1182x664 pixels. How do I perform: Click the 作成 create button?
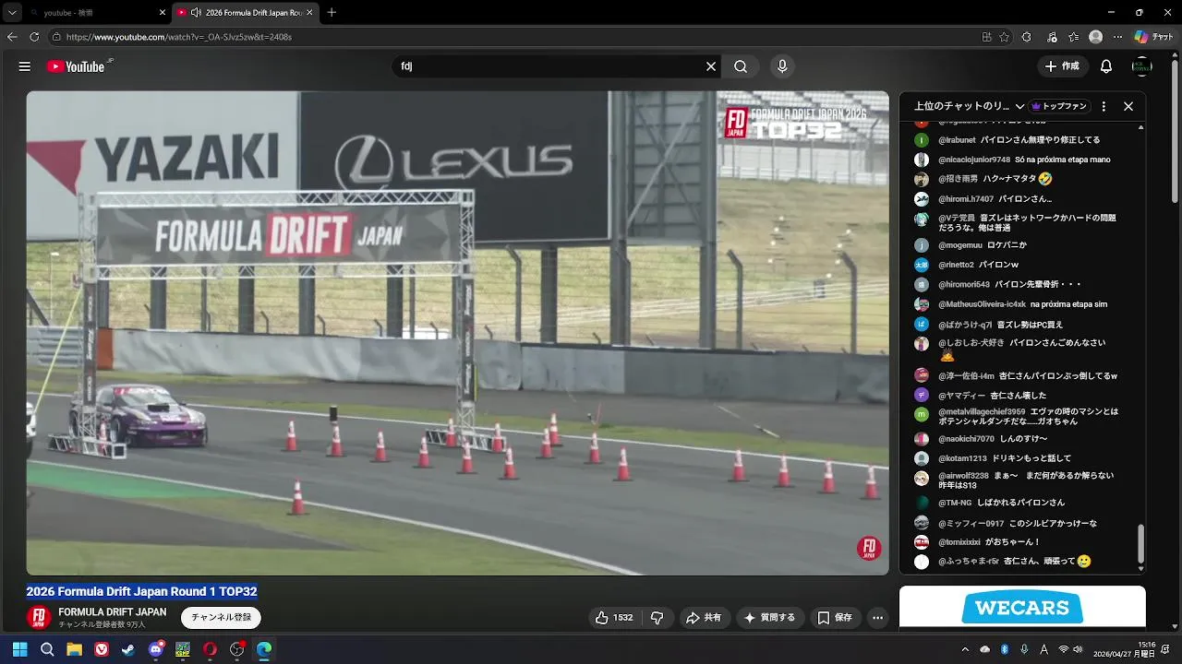[1061, 66]
